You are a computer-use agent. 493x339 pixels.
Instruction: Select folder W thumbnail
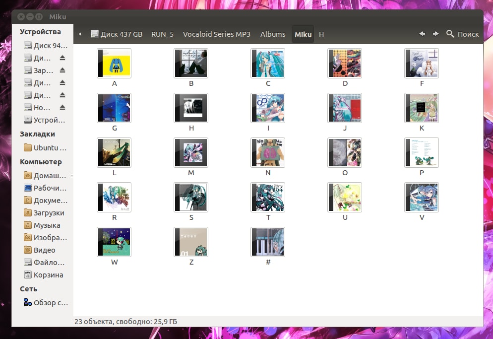pyautogui.click(x=114, y=242)
